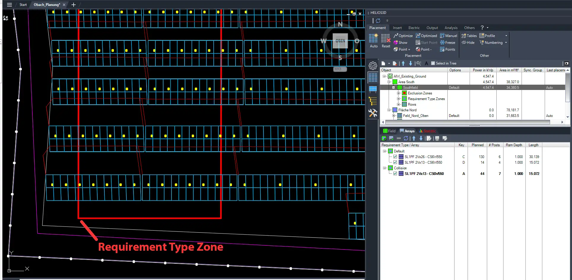This screenshot has width=572, height=280.
Task: Uncheck the SL1PF 2Vx26 - CS6W550 array
Action: [x=395, y=157]
